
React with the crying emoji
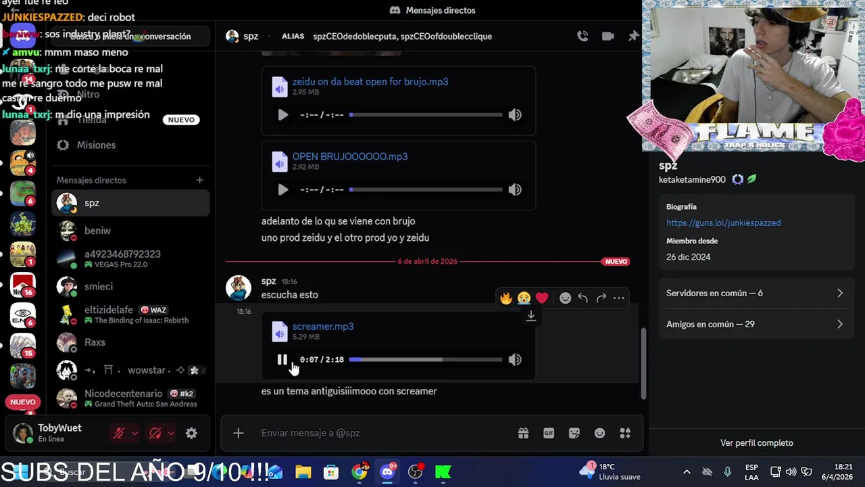click(x=524, y=298)
